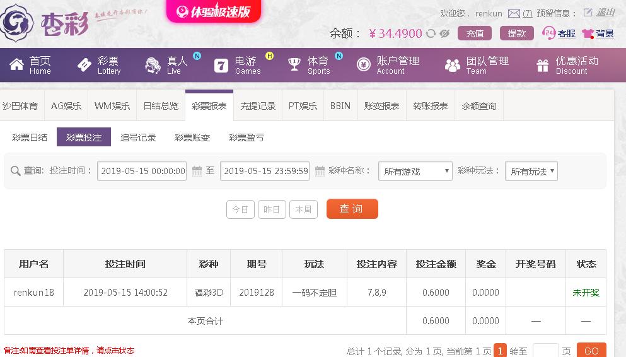Expand the 所有玩法 play method dropdown
626x357 pixels.
[531, 171]
